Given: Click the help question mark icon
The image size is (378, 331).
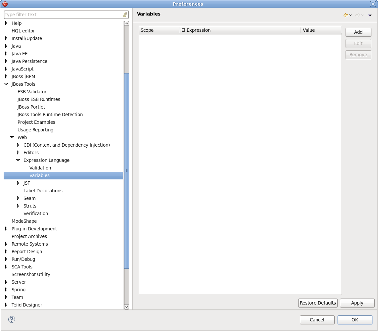Looking at the screenshot, I should 12,319.
